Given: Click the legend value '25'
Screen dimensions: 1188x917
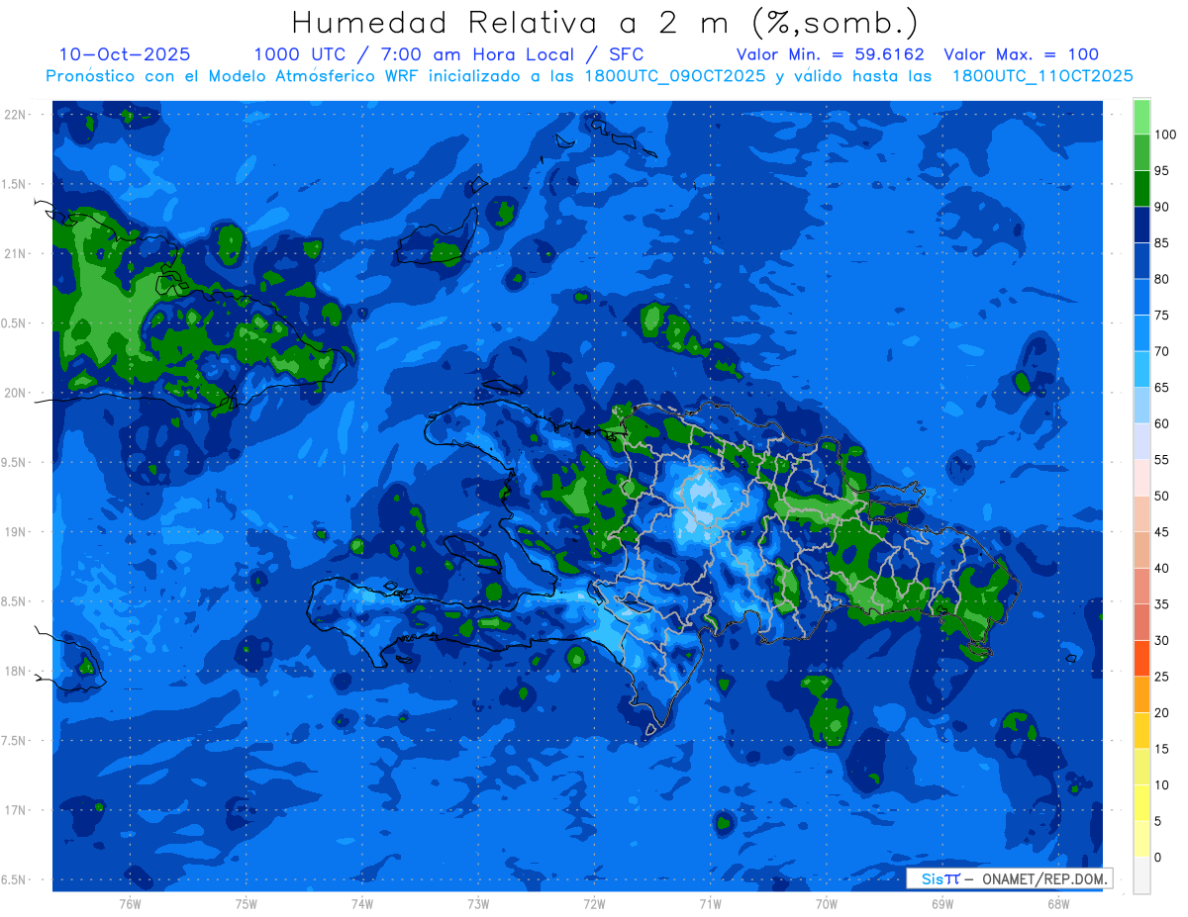Looking at the screenshot, I should (1162, 677).
